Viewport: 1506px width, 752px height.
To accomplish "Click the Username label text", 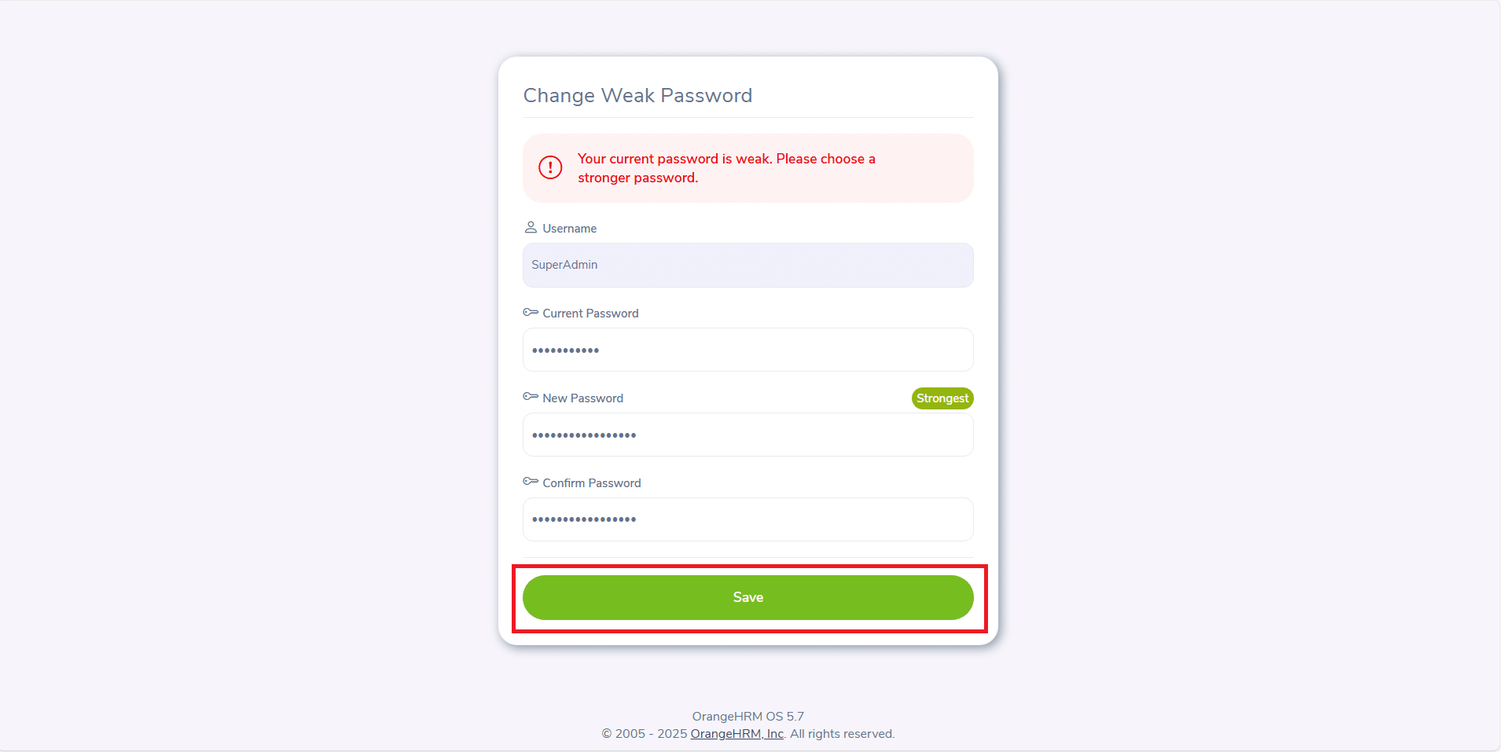I will click(x=569, y=229).
